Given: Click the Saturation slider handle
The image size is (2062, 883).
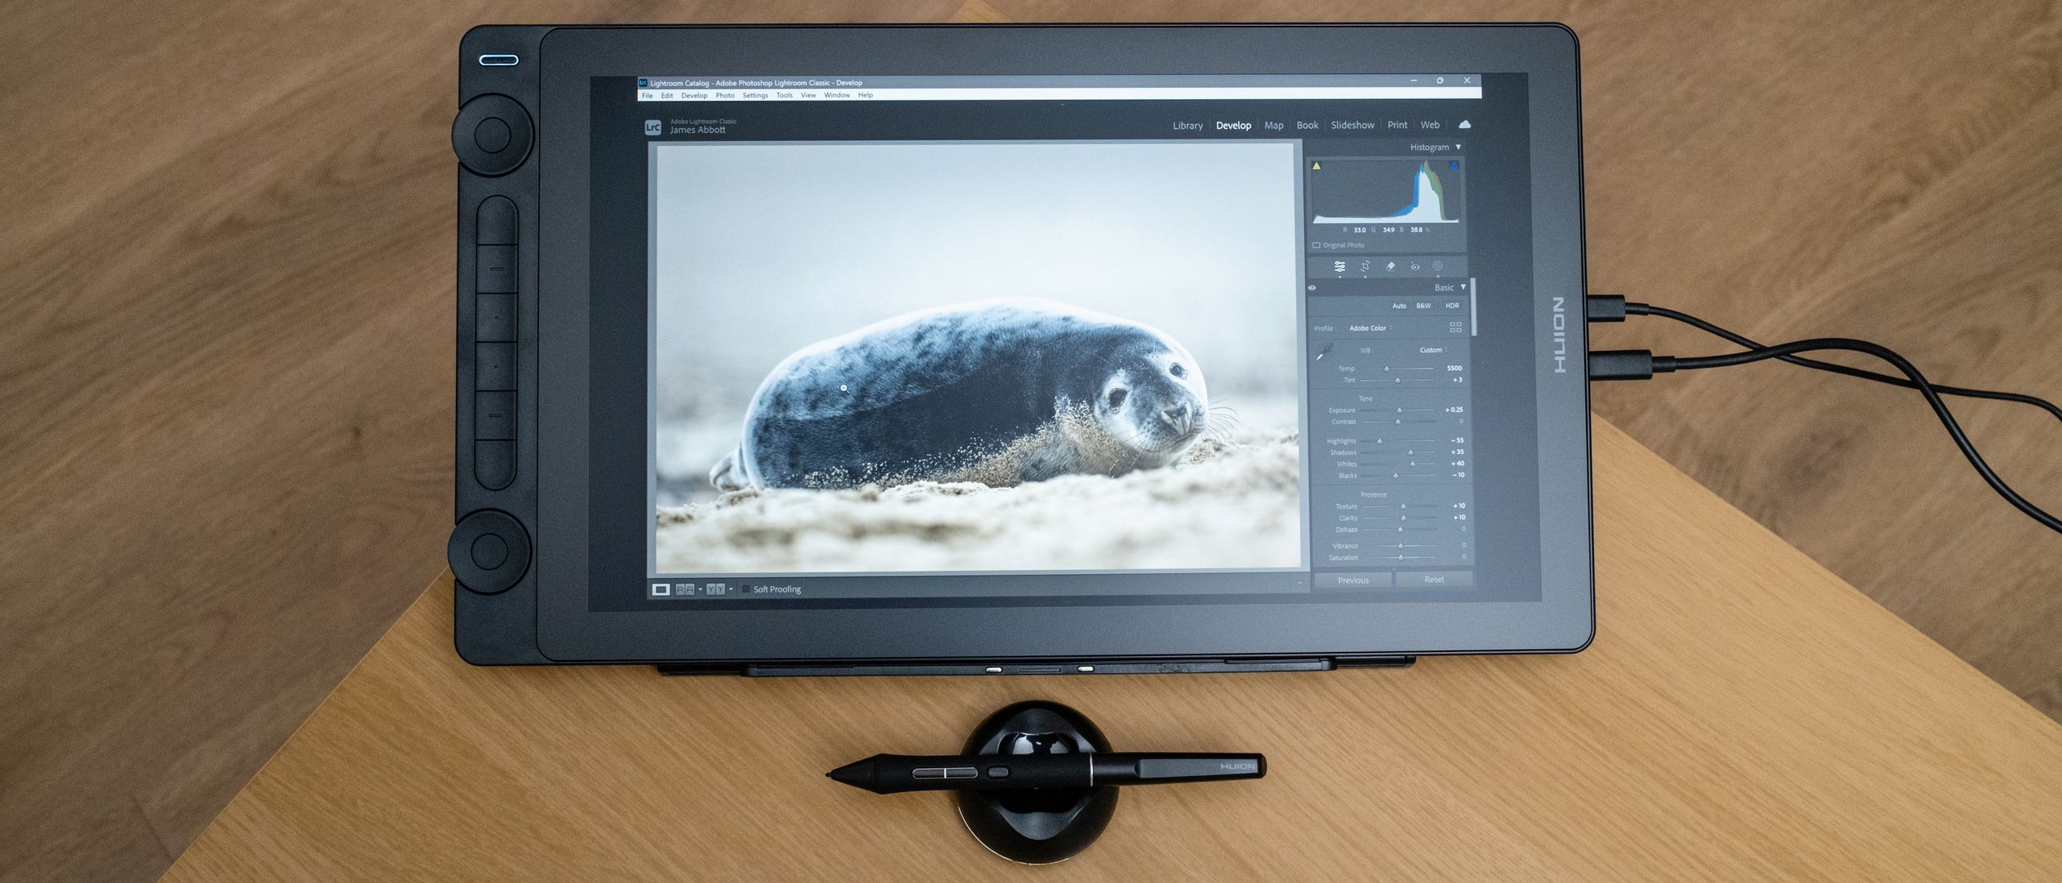Looking at the screenshot, I should pos(1401,557).
